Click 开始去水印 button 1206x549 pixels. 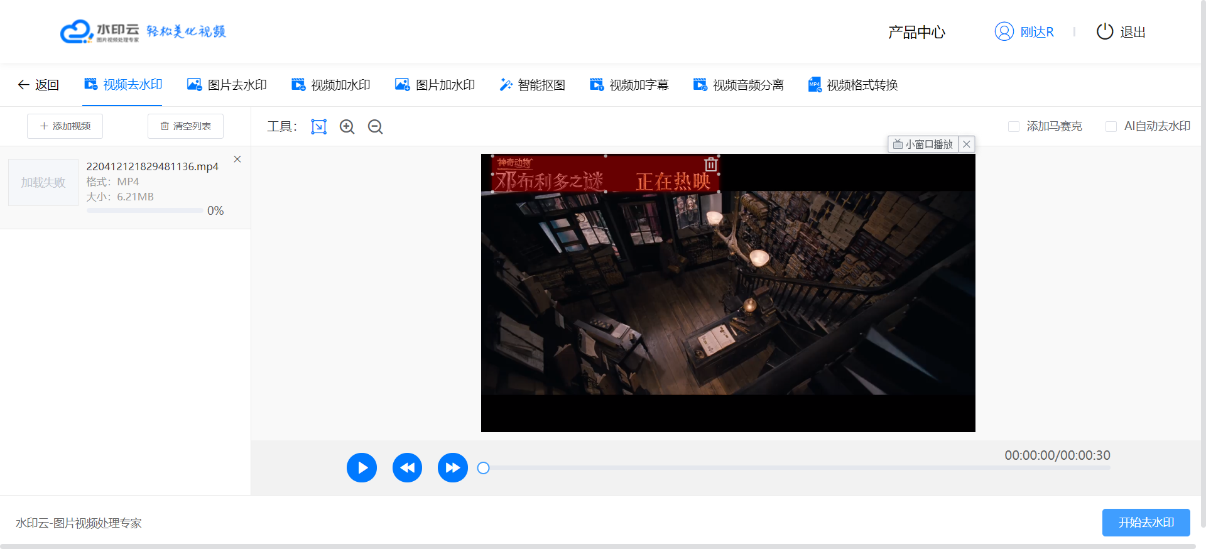pyautogui.click(x=1146, y=523)
